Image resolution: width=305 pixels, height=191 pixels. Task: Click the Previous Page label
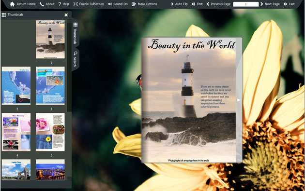click(221, 4)
